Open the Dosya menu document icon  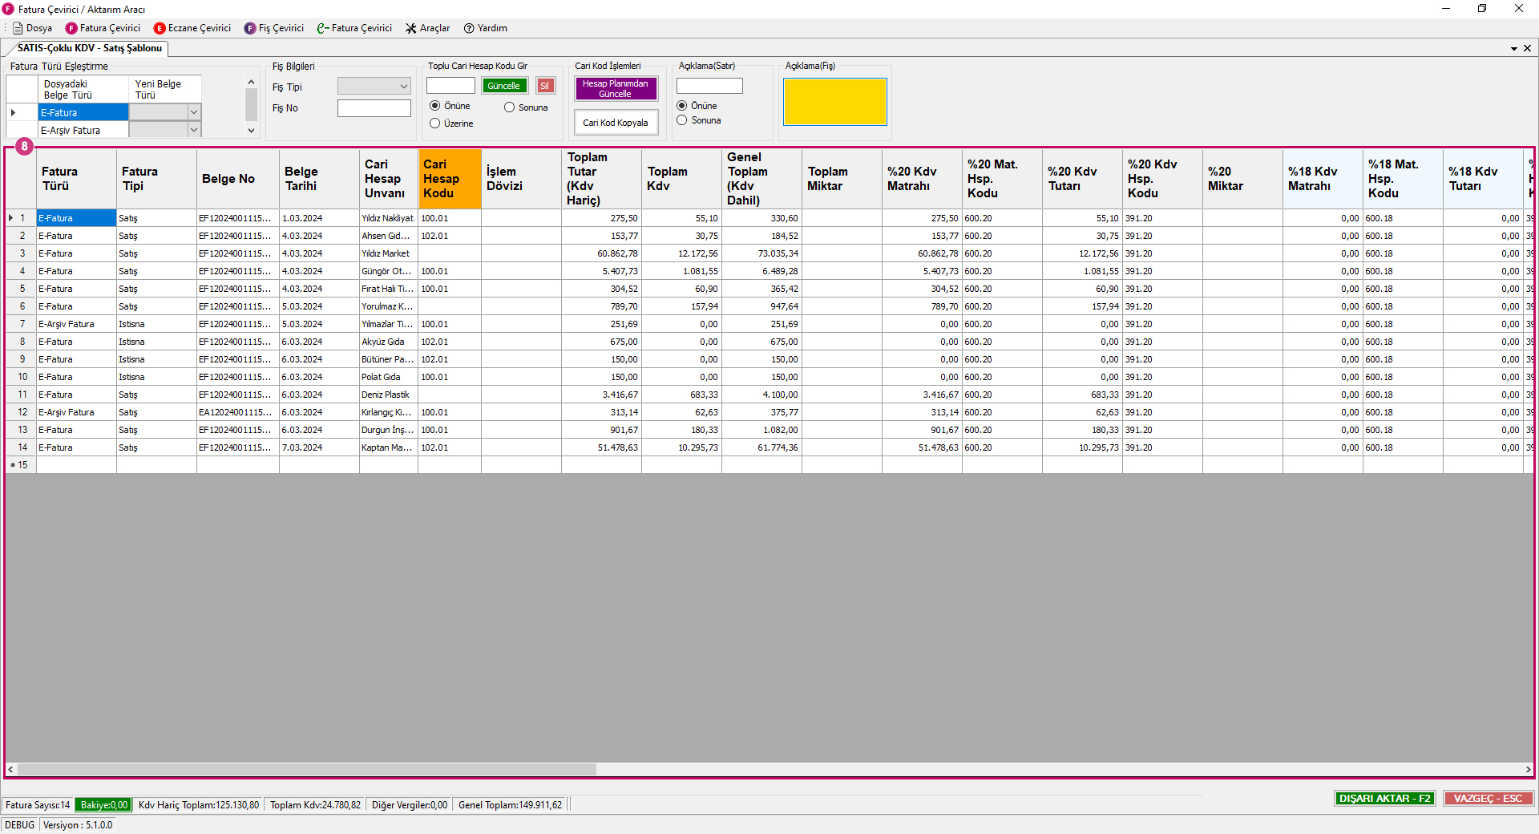pos(18,28)
